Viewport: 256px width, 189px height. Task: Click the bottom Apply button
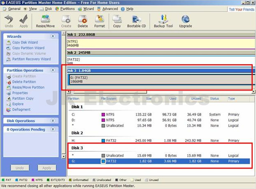pos(47,168)
